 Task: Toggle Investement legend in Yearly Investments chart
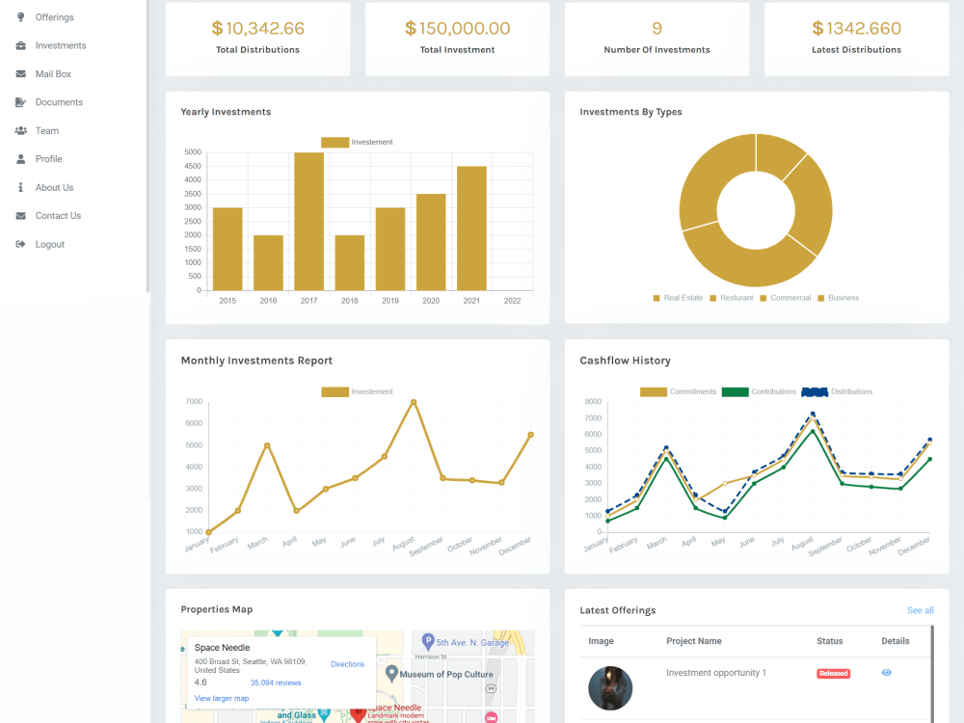click(357, 142)
